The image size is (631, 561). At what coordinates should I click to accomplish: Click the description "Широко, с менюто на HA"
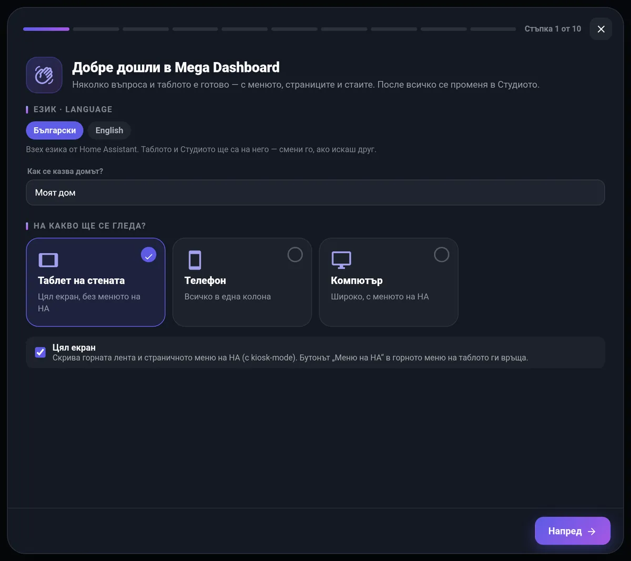(380, 297)
